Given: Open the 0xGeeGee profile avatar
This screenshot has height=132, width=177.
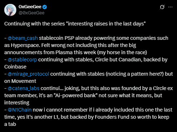Looking at the screenshot, I should tap(10, 10).
